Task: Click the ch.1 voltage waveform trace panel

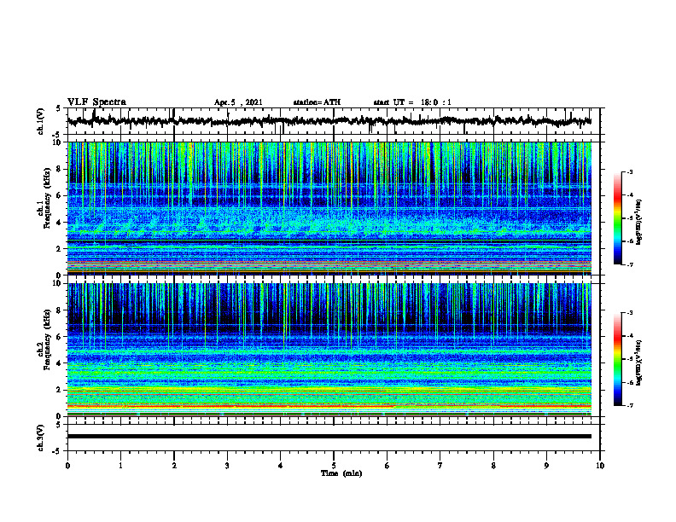Action: pyautogui.click(x=334, y=121)
